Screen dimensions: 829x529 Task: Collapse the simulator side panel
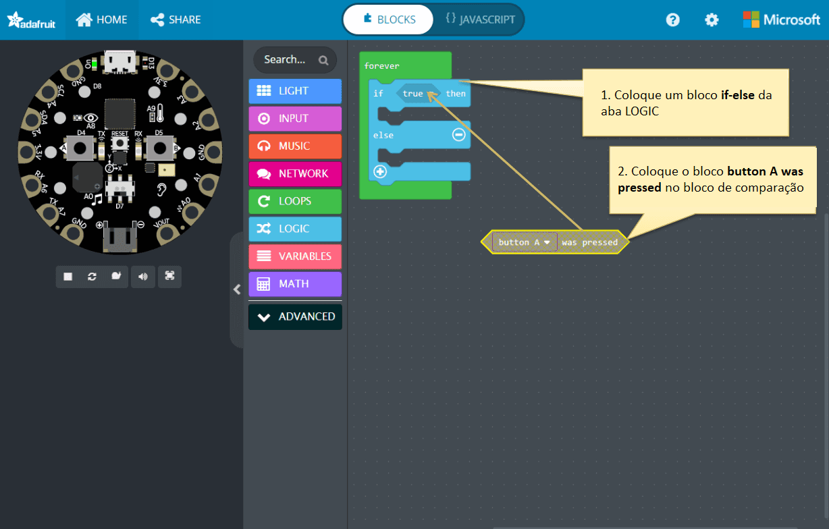237,289
